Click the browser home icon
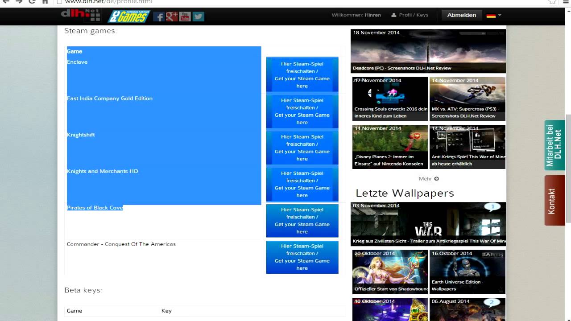571x321 pixels. [x=45, y=2]
